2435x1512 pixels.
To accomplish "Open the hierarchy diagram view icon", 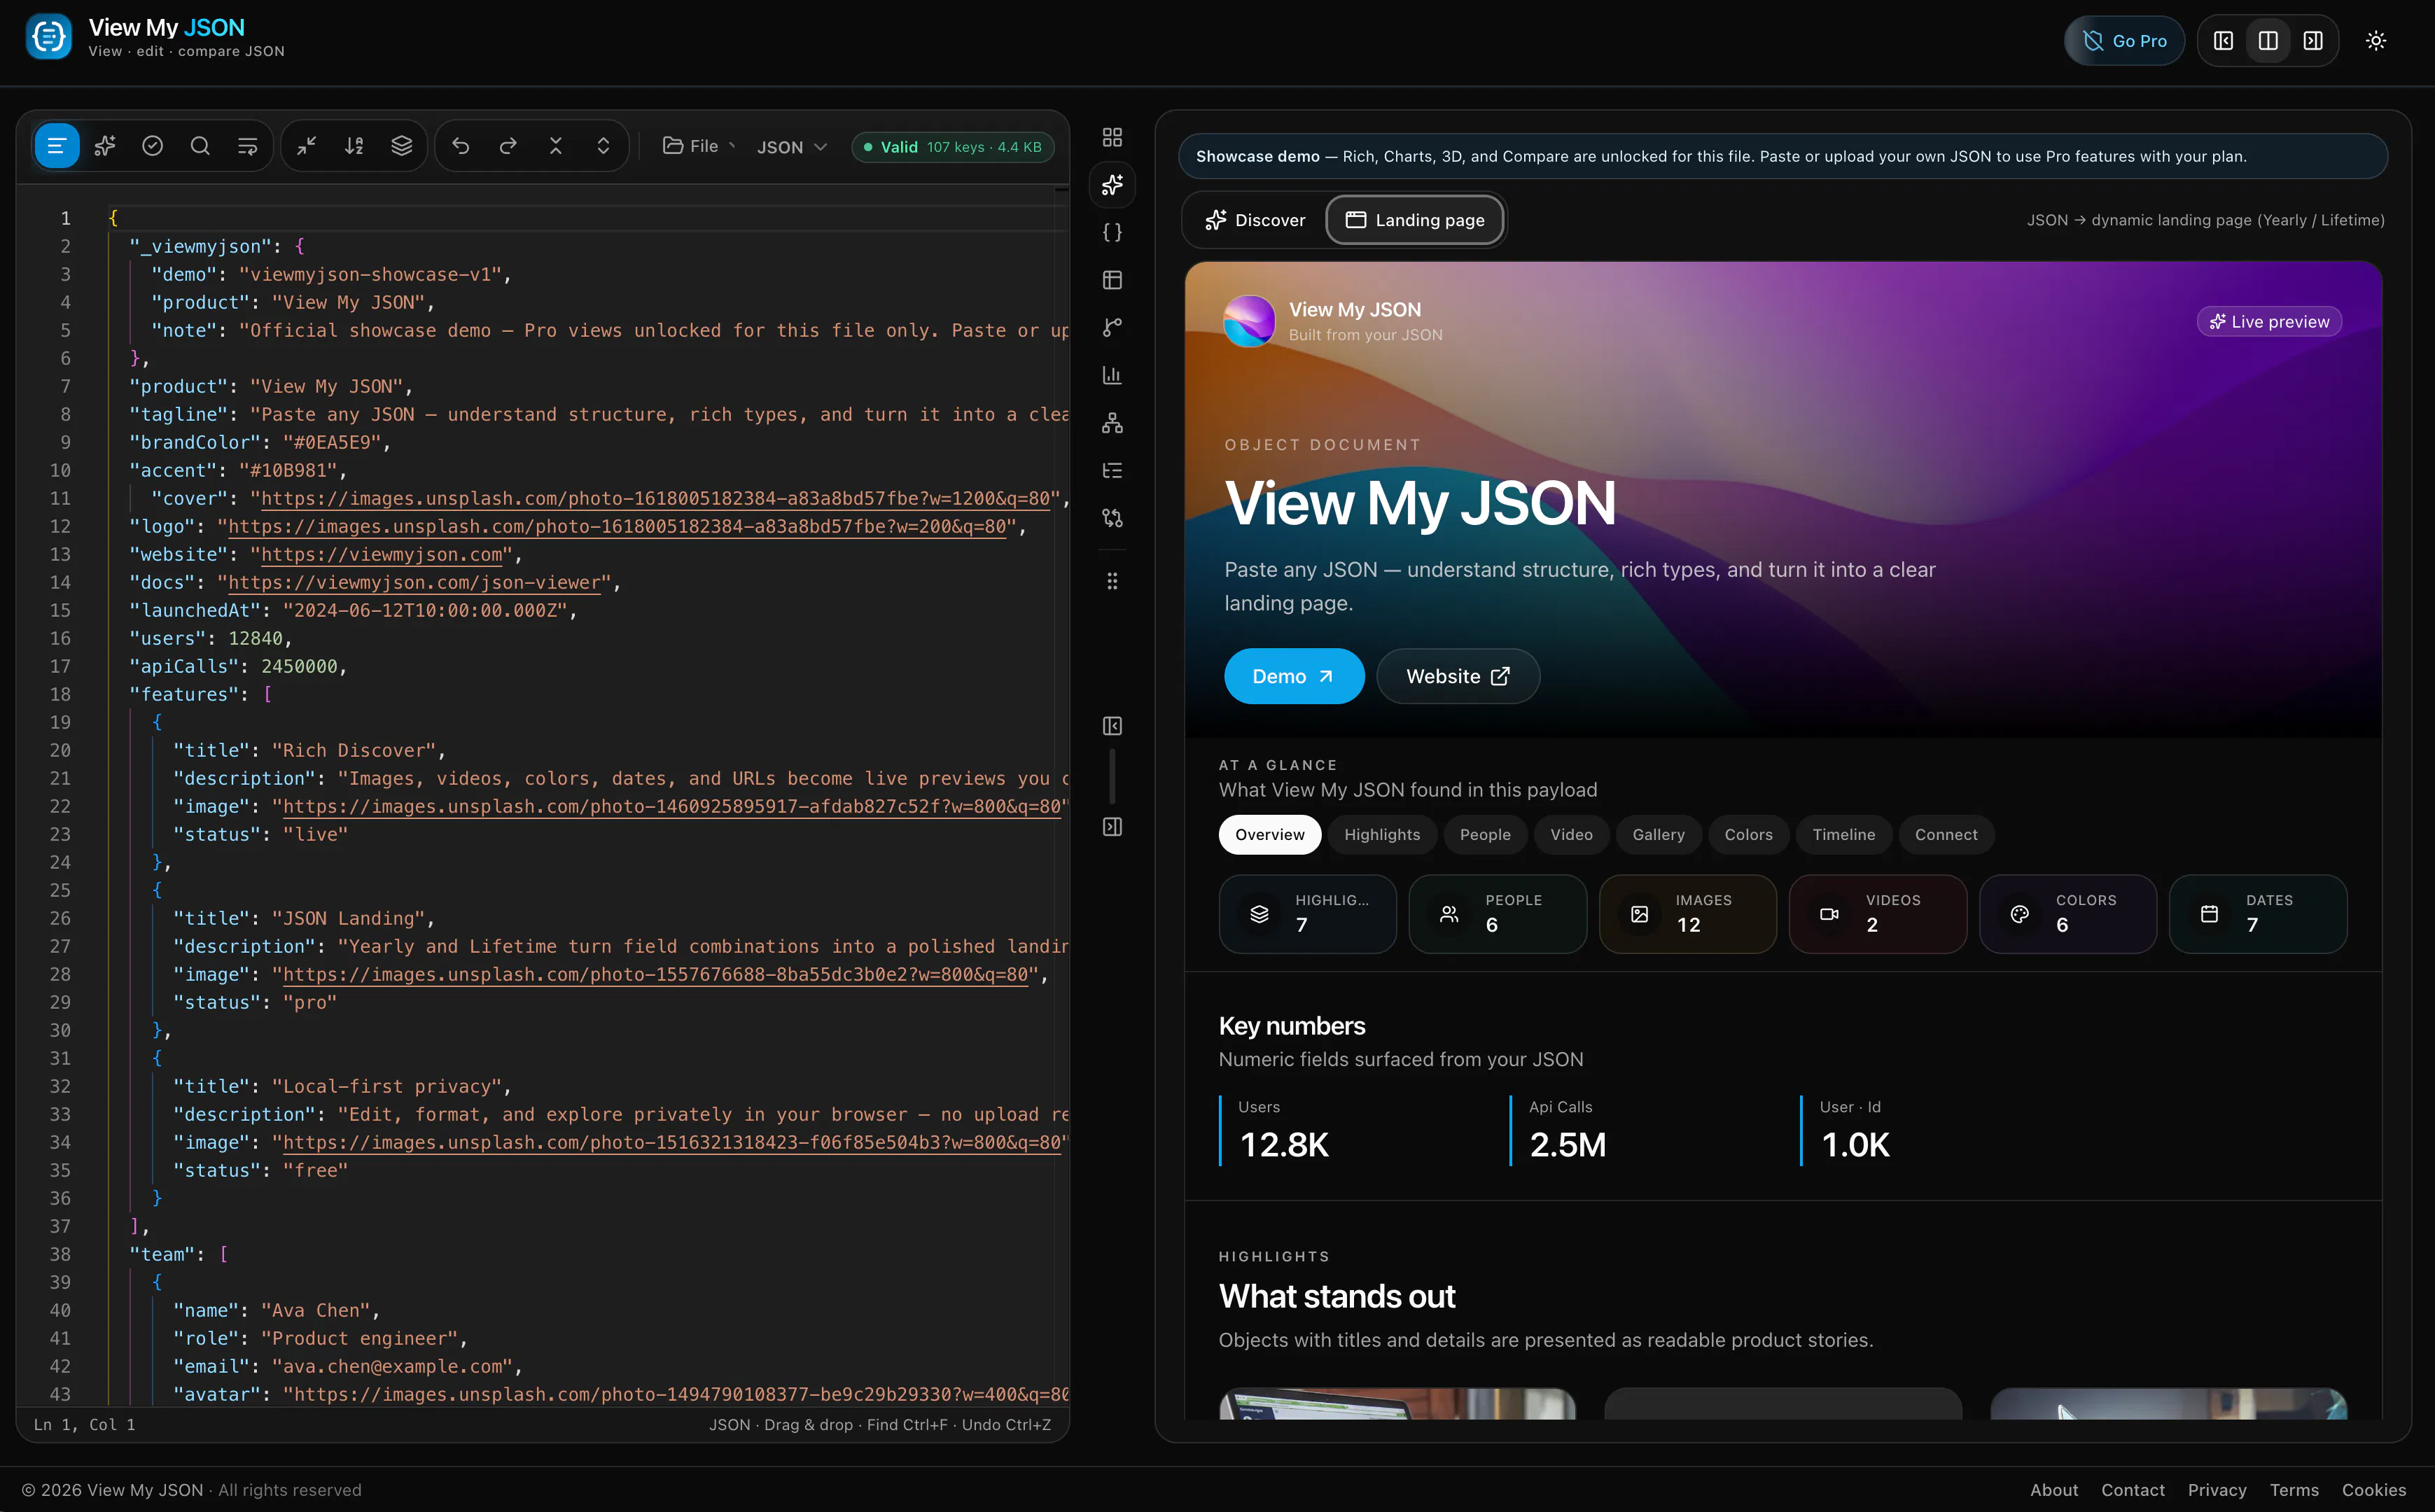I will (x=1112, y=423).
